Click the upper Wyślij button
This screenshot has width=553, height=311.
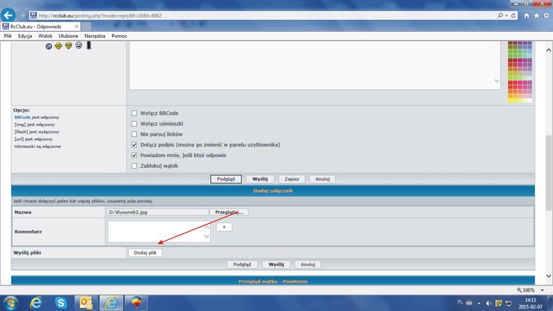260,179
